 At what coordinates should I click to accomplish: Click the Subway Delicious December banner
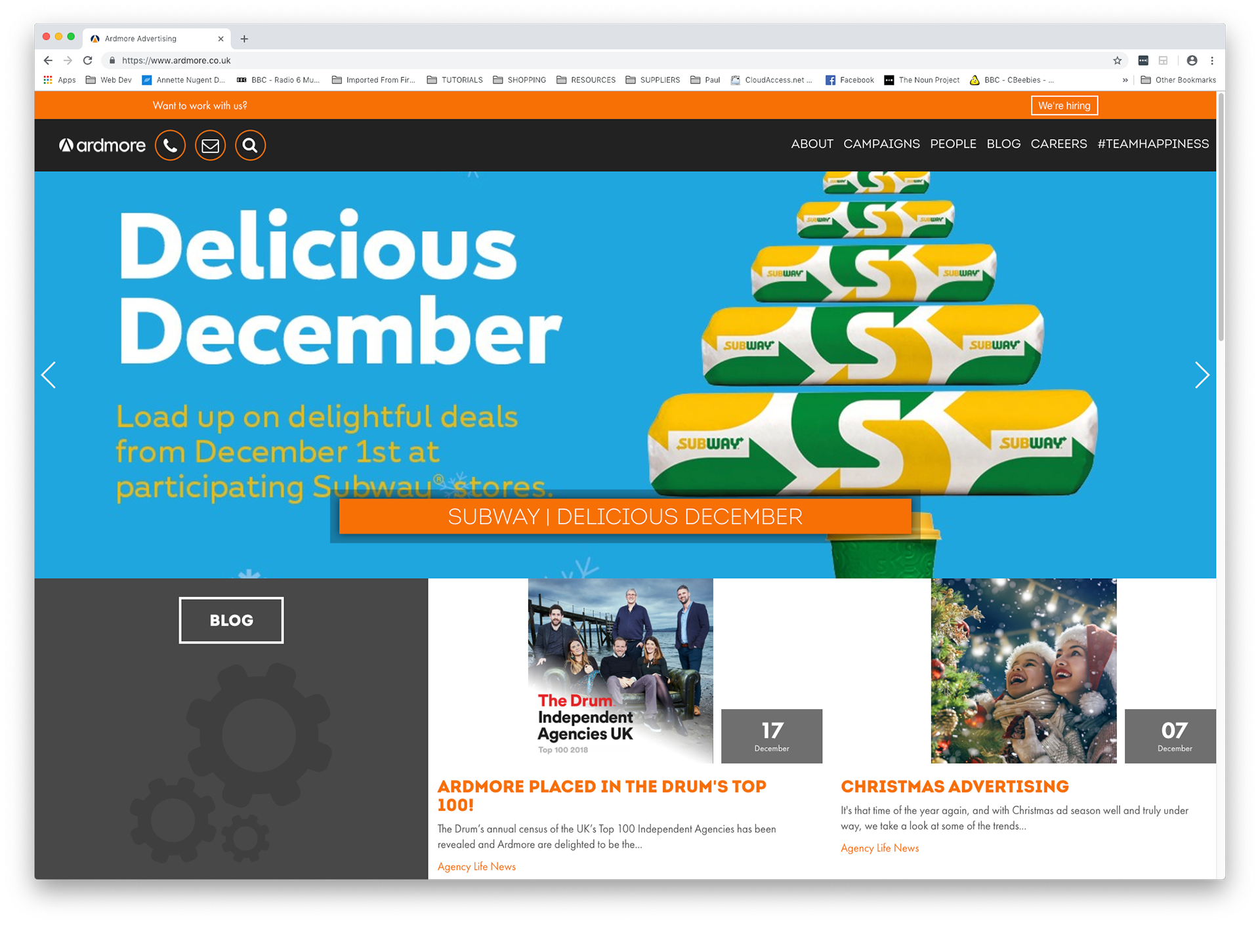tap(625, 516)
